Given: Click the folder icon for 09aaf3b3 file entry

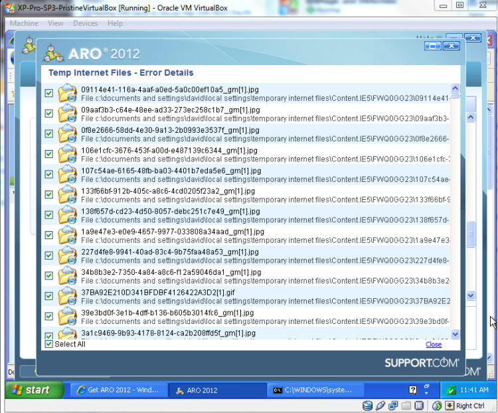Looking at the screenshot, I should 67,114.
